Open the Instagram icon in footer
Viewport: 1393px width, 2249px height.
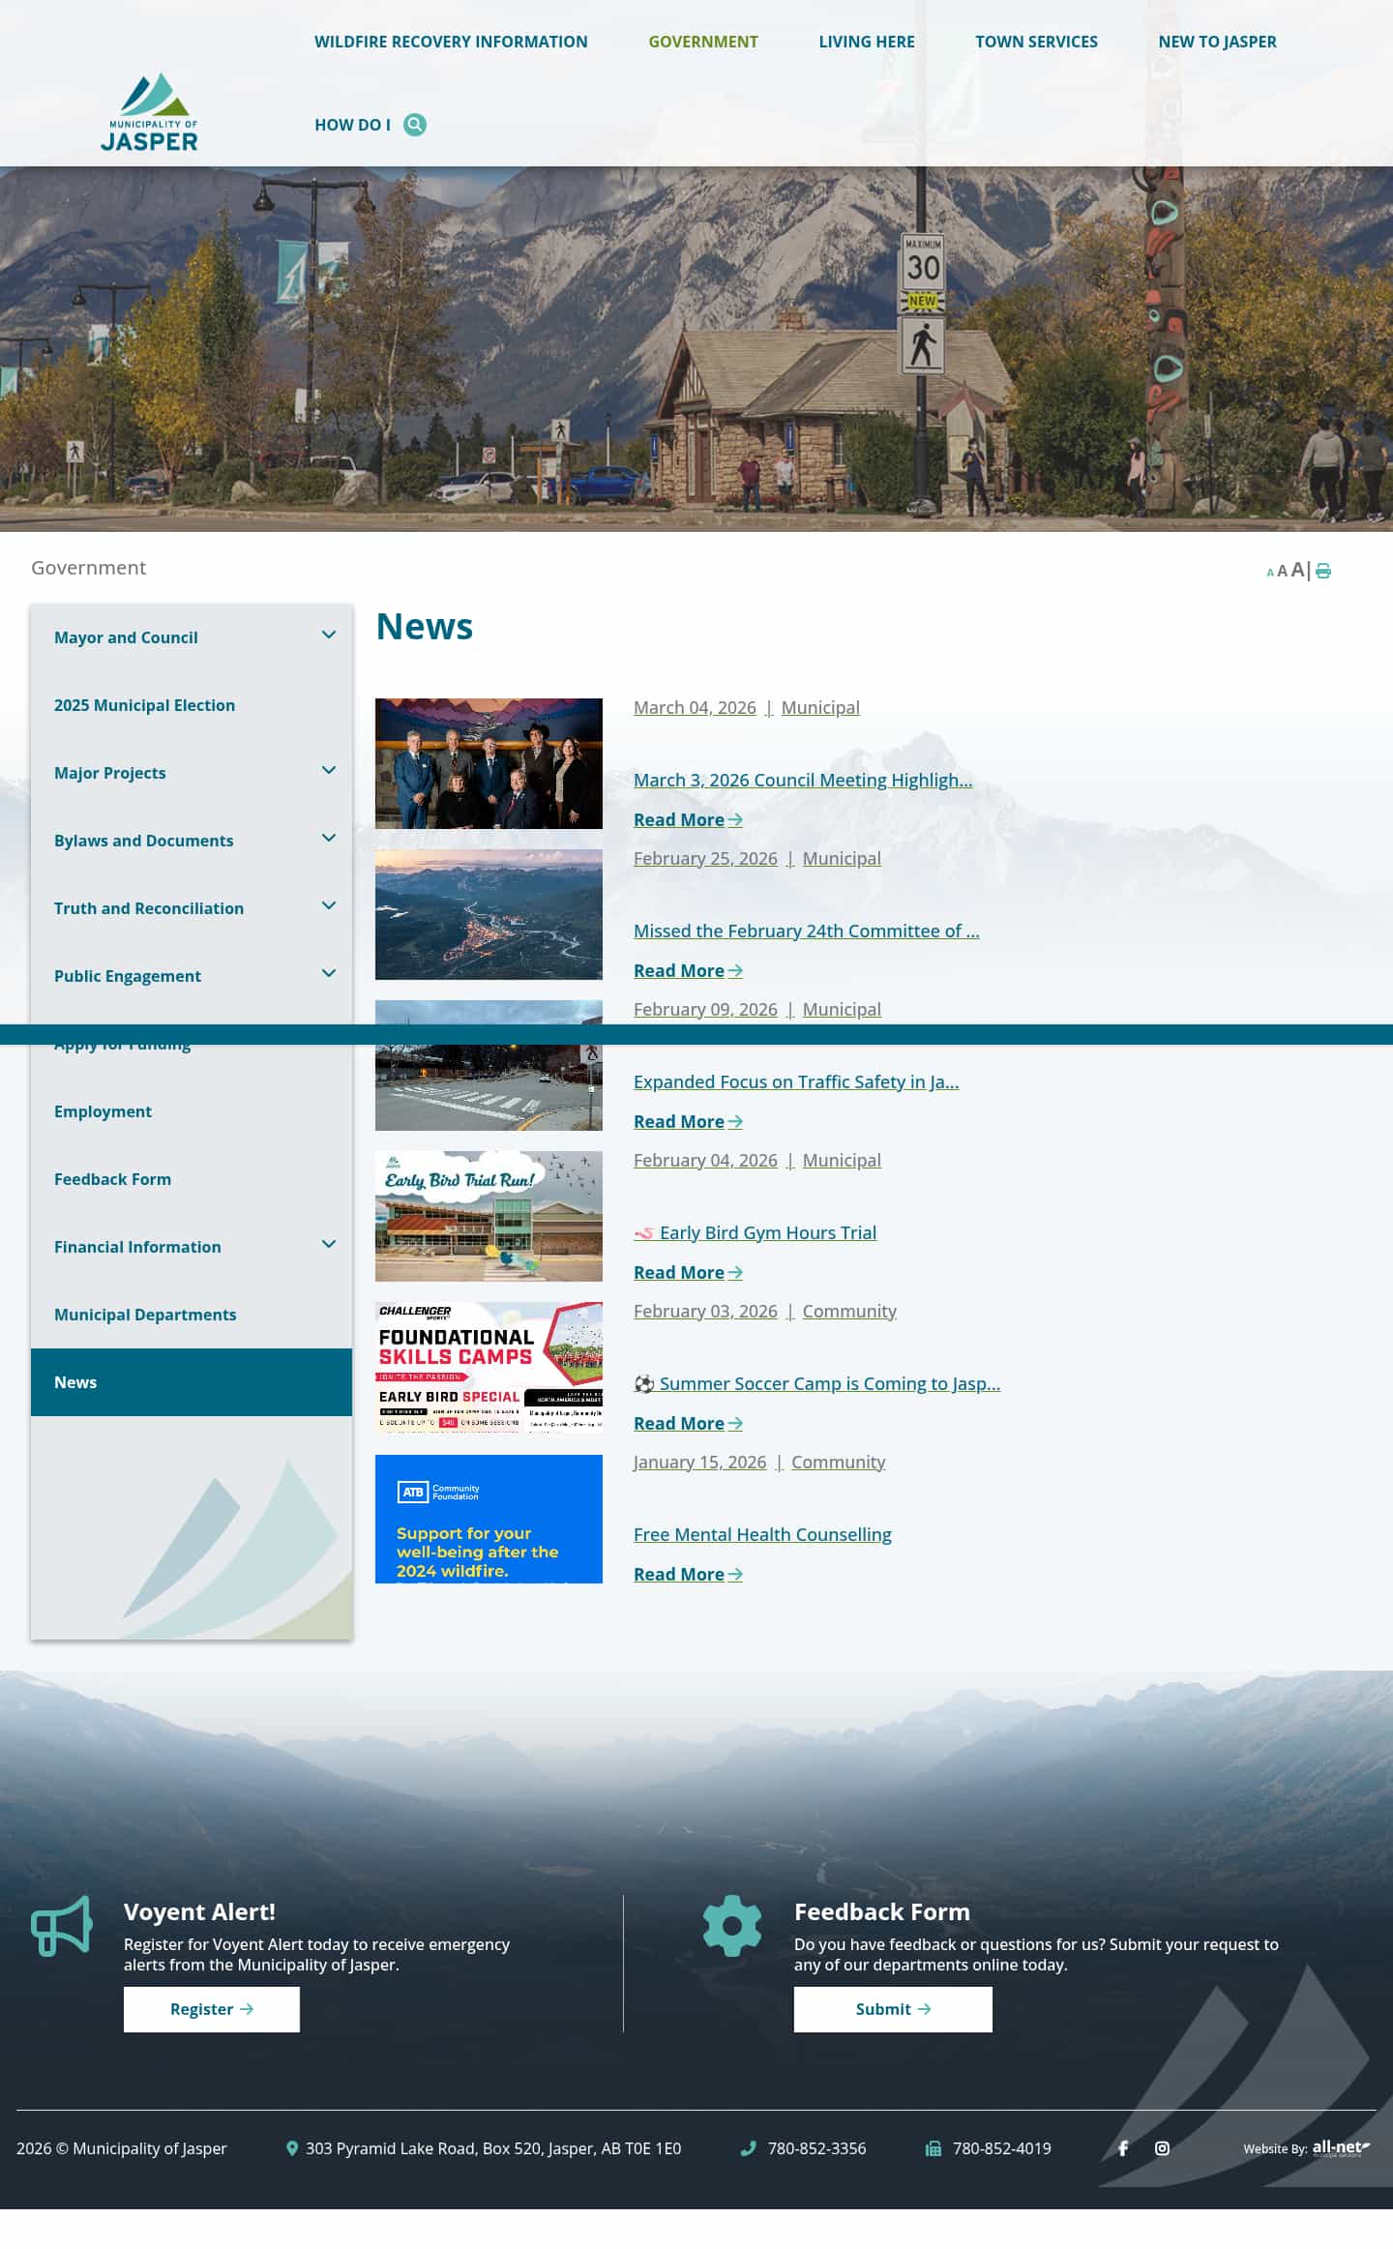1162,2148
